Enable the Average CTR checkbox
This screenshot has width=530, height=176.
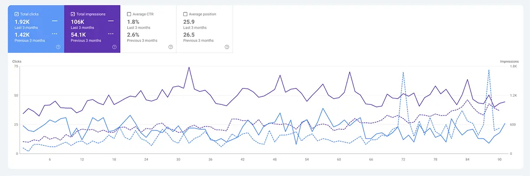tap(129, 14)
